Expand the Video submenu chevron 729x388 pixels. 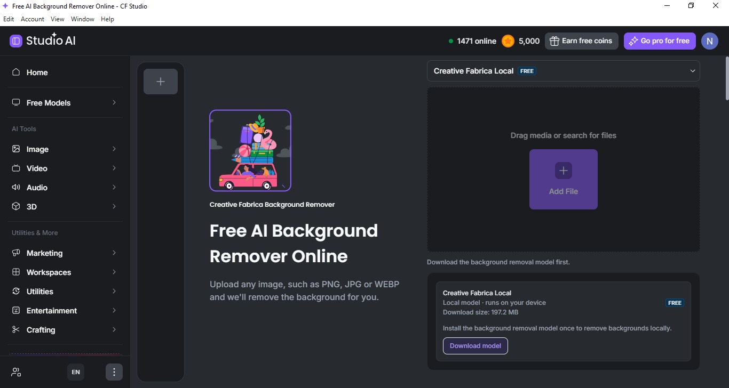114,168
